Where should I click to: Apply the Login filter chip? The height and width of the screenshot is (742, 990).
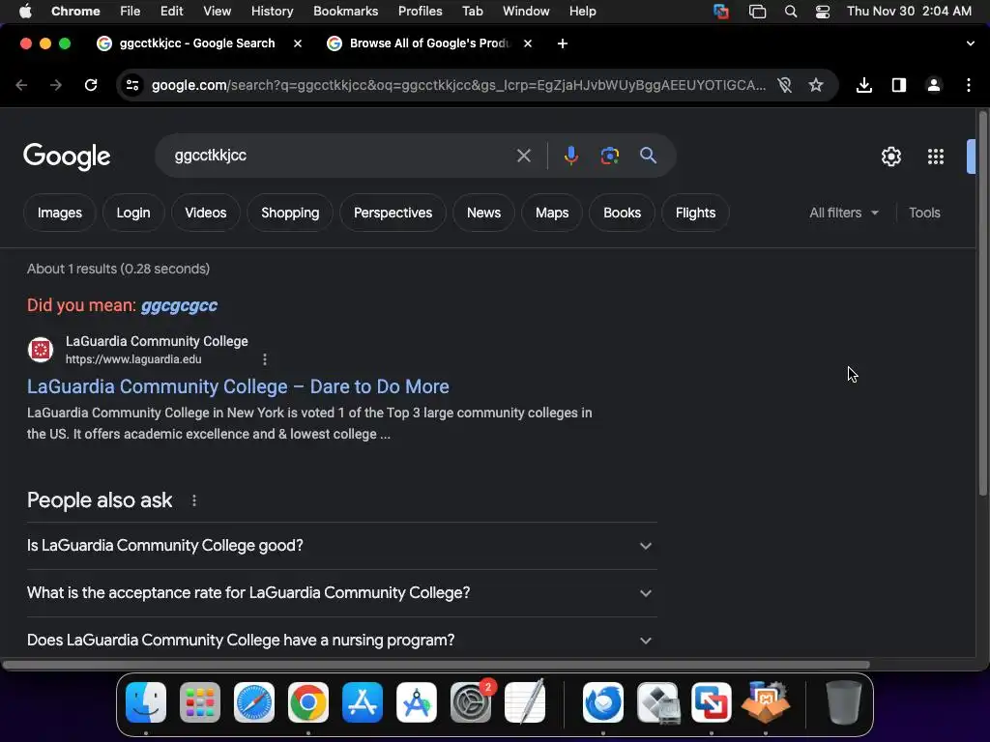[133, 213]
